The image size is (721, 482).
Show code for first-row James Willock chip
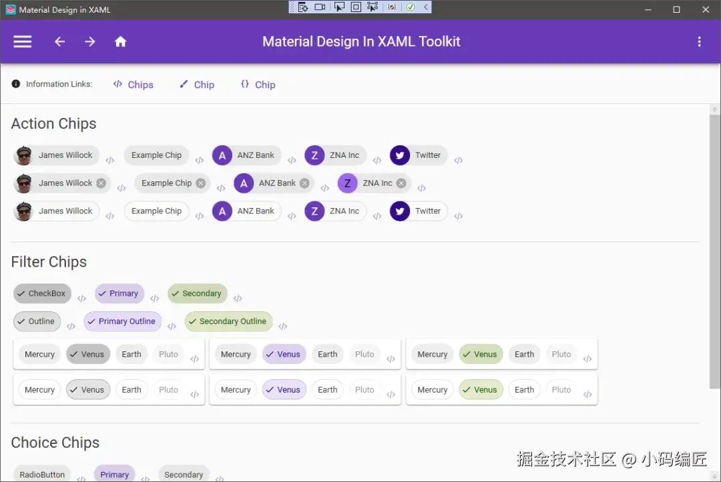coord(110,160)
